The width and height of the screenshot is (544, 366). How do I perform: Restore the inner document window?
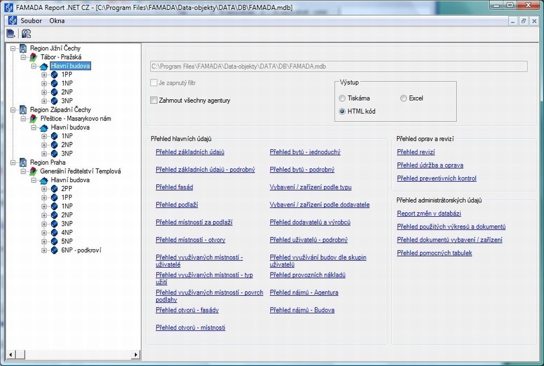click(523, 21)
